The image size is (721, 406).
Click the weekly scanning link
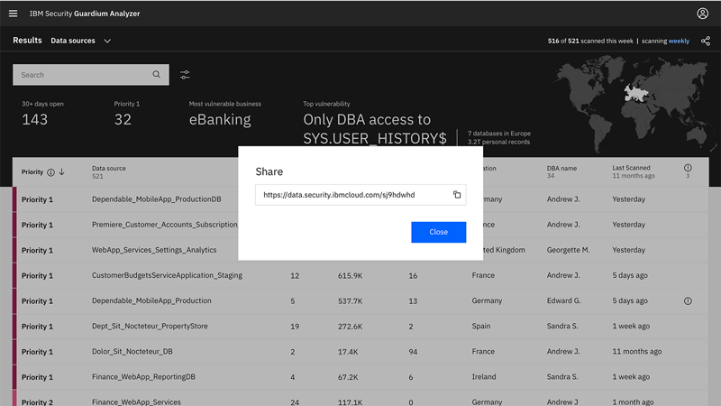click(x=679, y=41)
